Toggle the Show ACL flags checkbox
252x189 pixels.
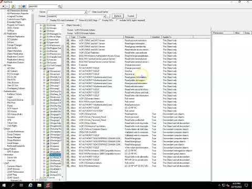coord(77,20)
